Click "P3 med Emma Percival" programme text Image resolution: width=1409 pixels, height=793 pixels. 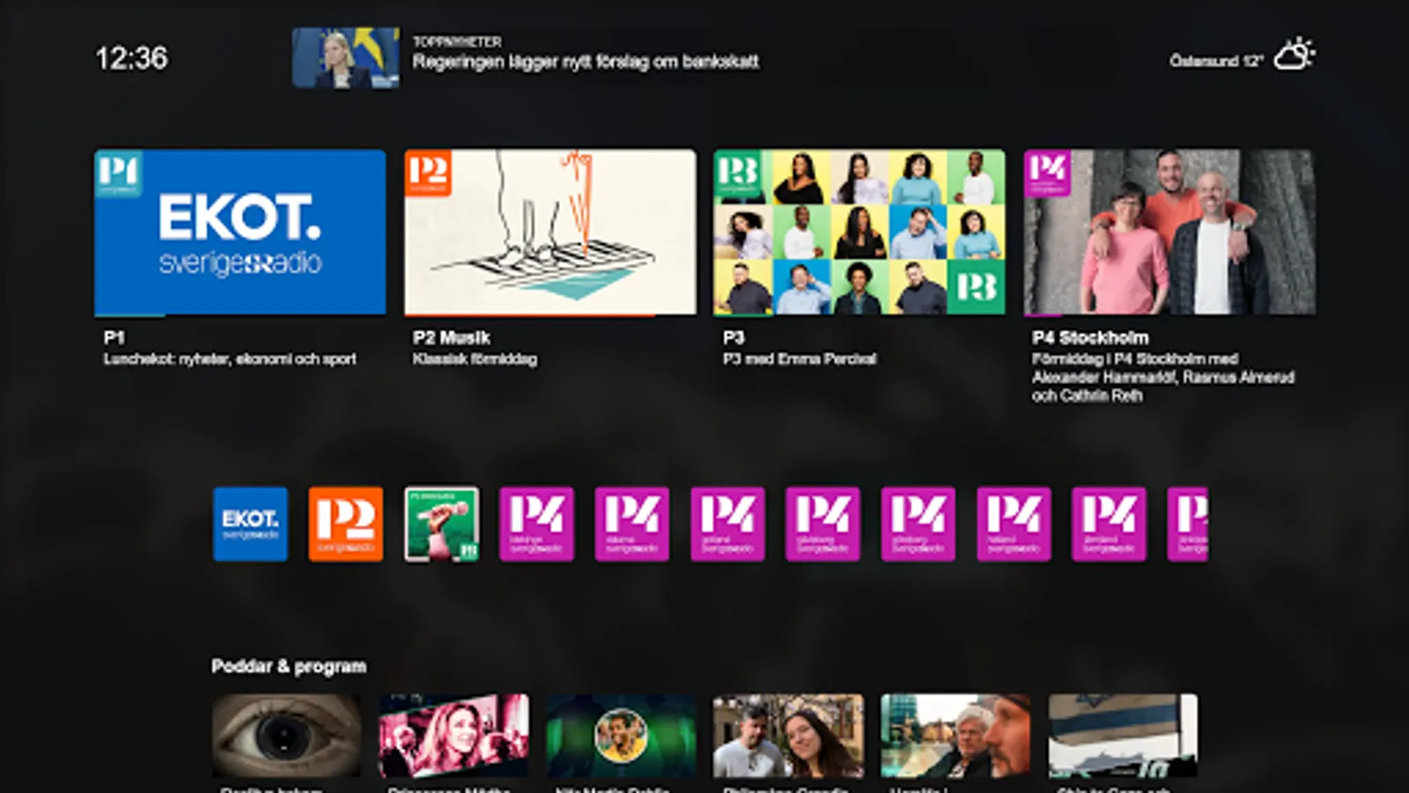[800, 359]
